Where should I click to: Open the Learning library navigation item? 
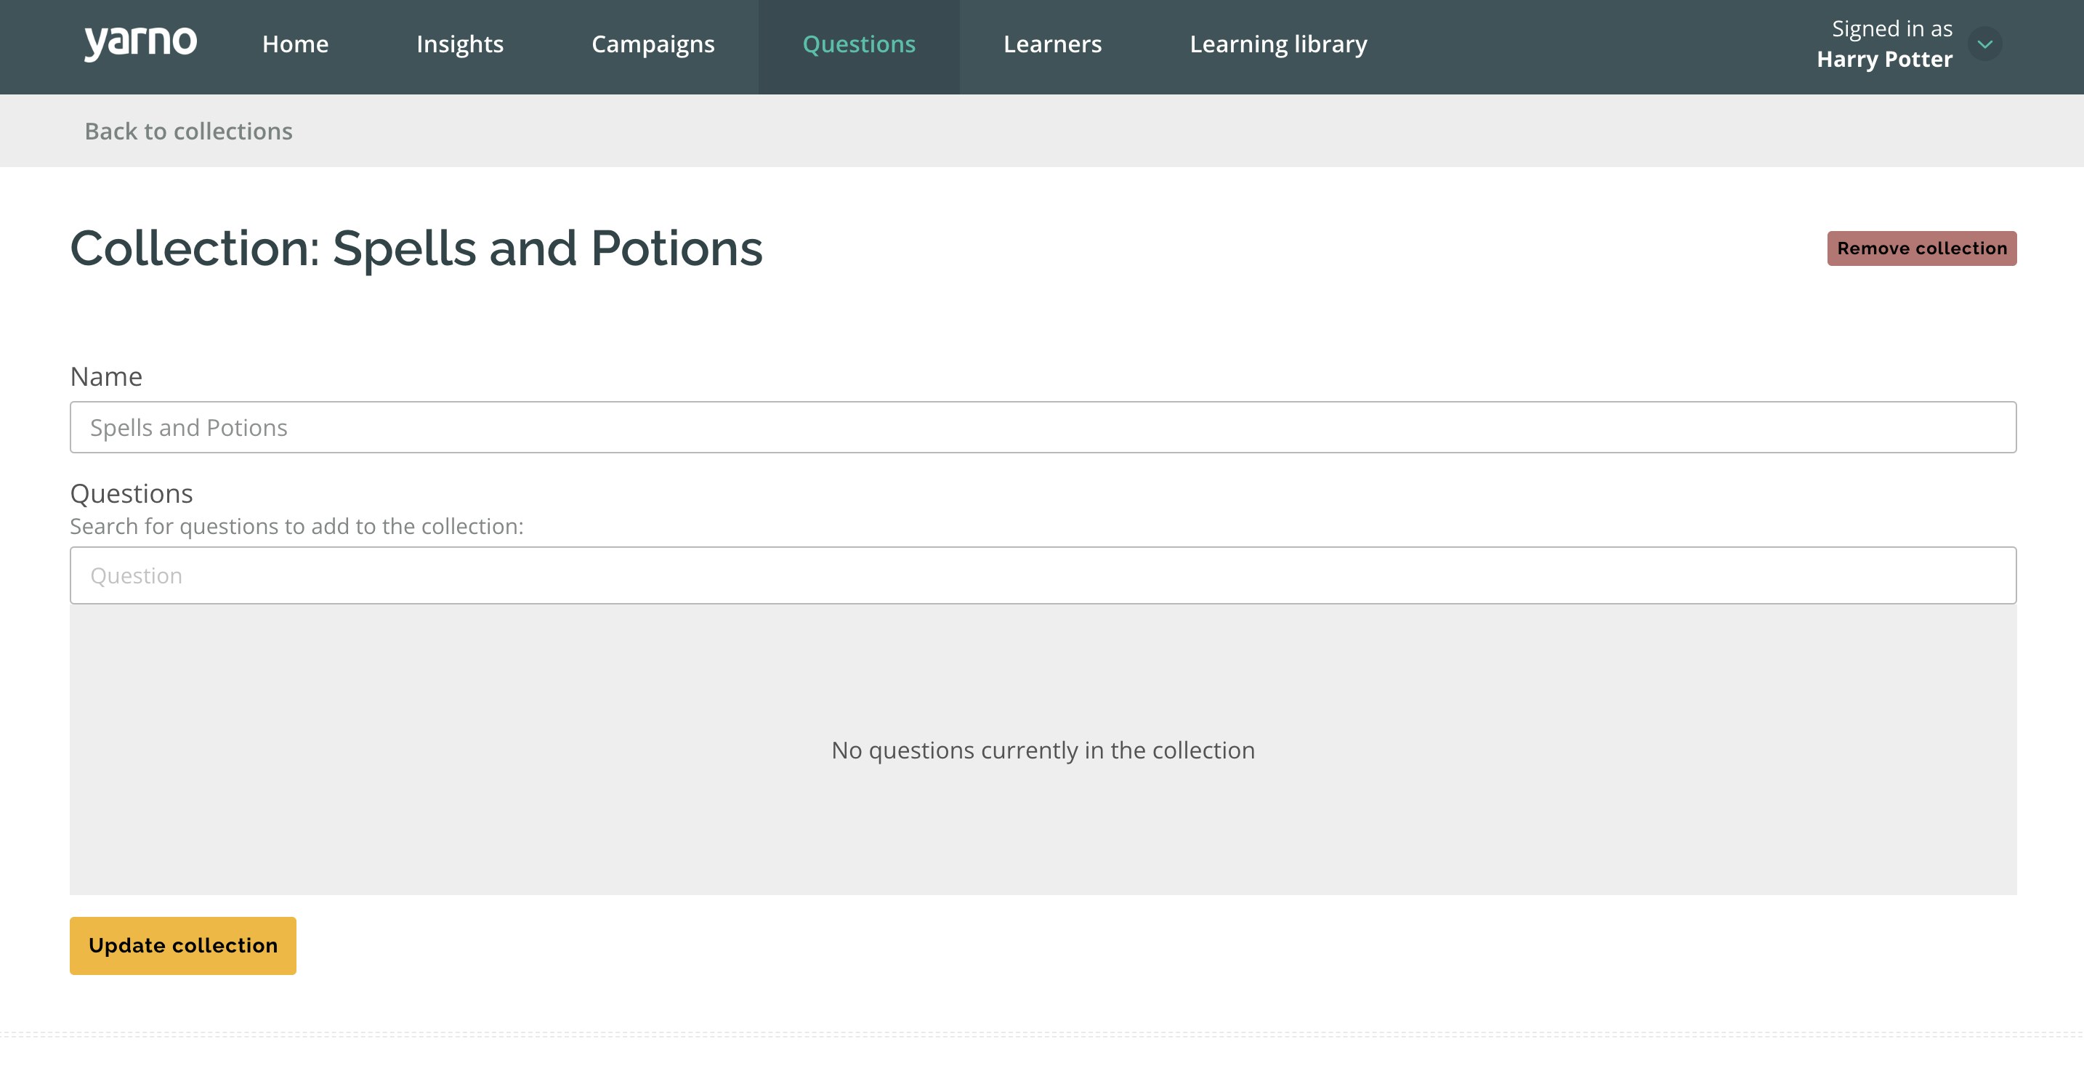click(x=1279, y=44)
